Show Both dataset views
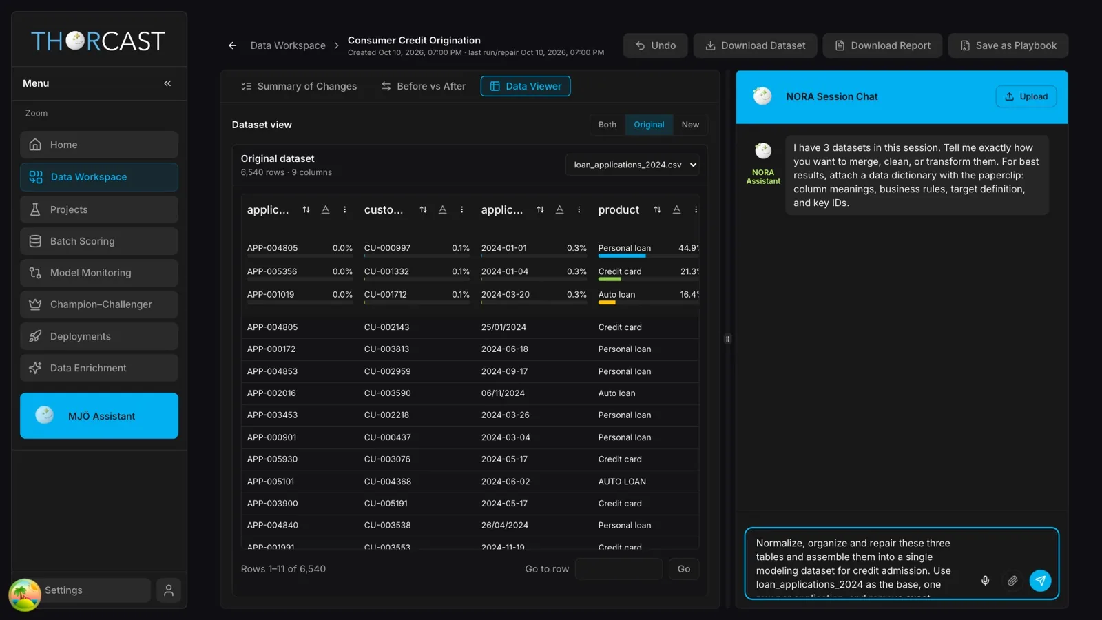Screen dimensions: 1102x620 pos(607,125)
